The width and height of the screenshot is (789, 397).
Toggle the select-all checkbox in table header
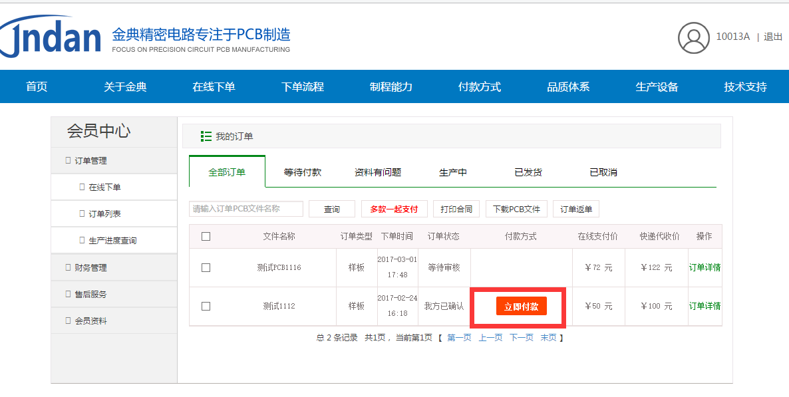point(206,236)
